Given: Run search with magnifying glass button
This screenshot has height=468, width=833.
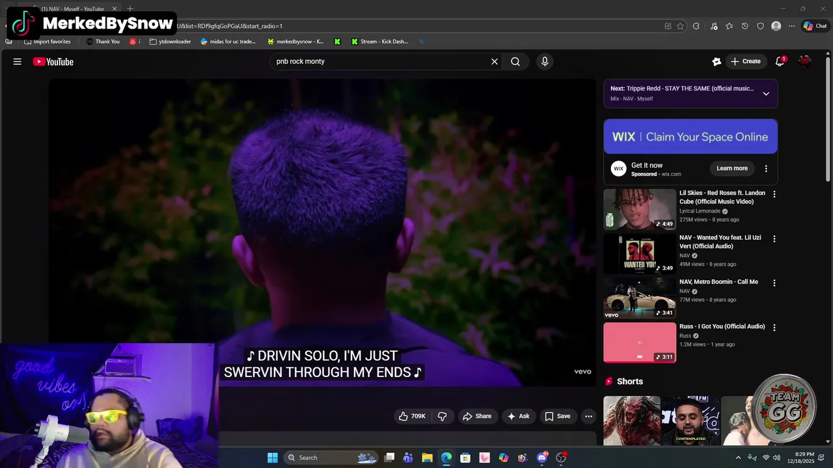Looking at the screenshot, I should [x=515, y=62].
